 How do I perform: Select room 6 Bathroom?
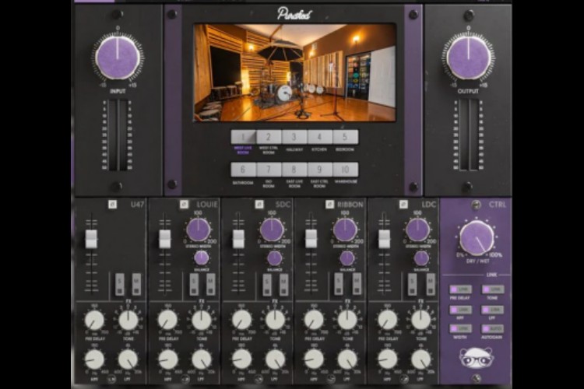click(x=243, y=170)
